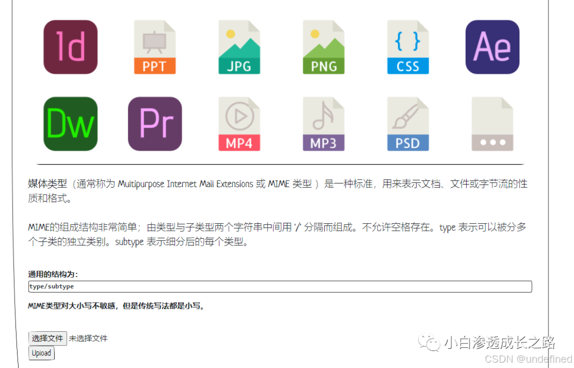Image resolution: width=574 pixels, height=368 pixels.
Task: Click the 选择文件 choose file button
Action: click(x=48, y=338)
